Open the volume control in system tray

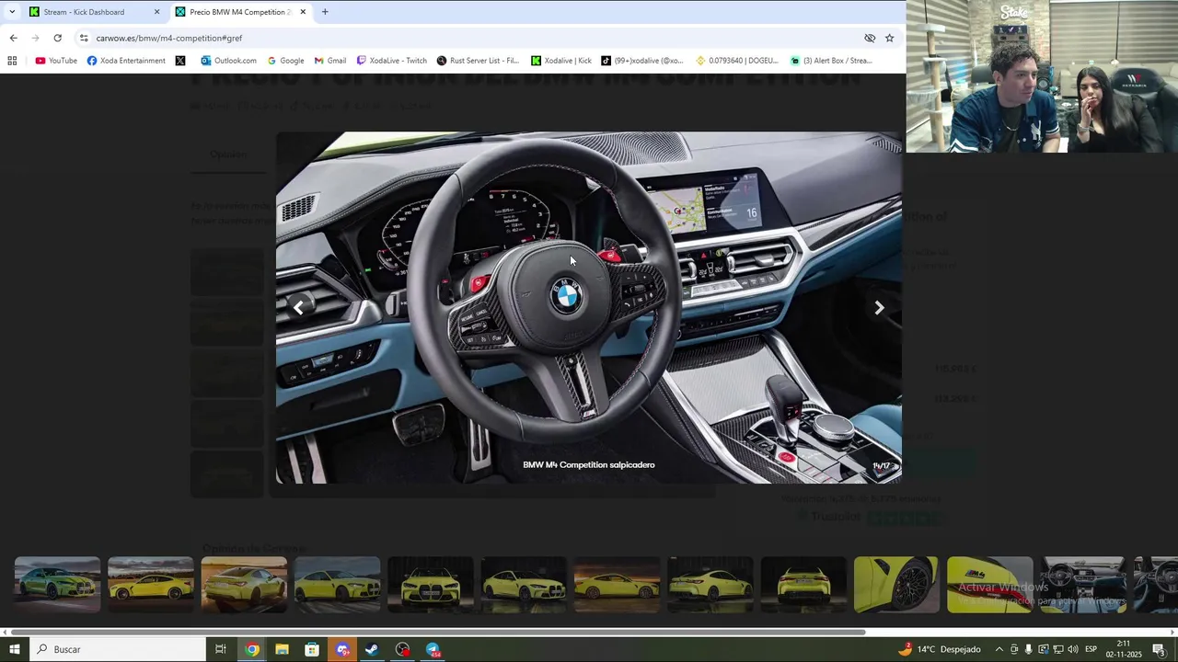pos(1072,649)
